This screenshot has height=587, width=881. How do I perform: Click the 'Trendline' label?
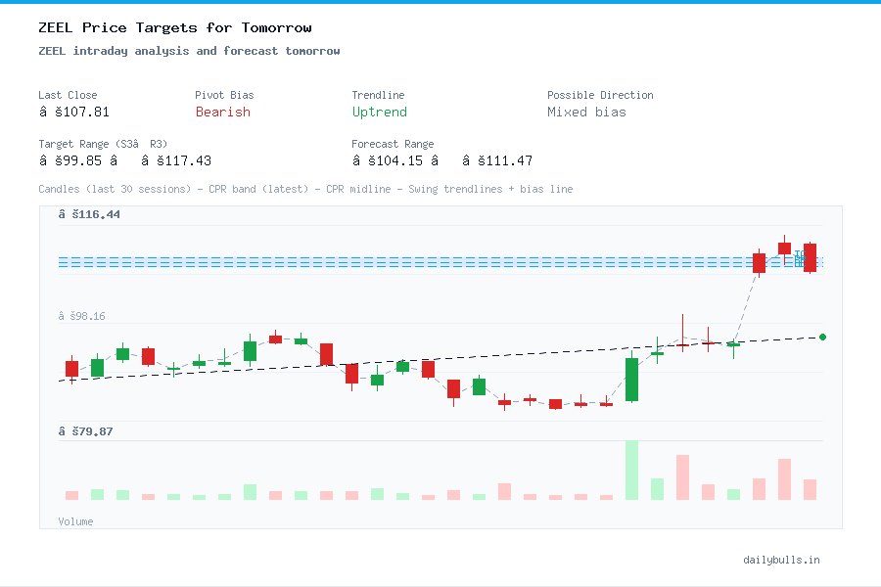click(x=378, y=95)
